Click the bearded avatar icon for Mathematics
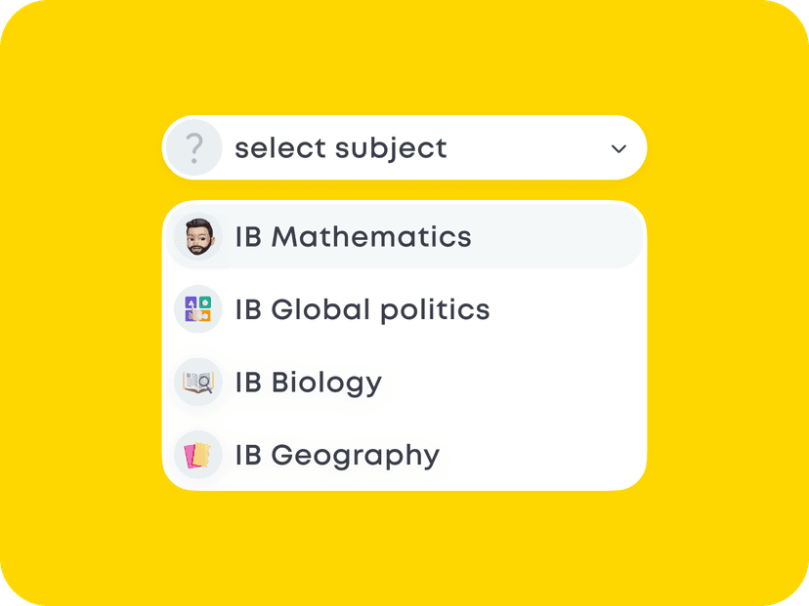Screen dimensions: 809x606 (x=198, y=237)
